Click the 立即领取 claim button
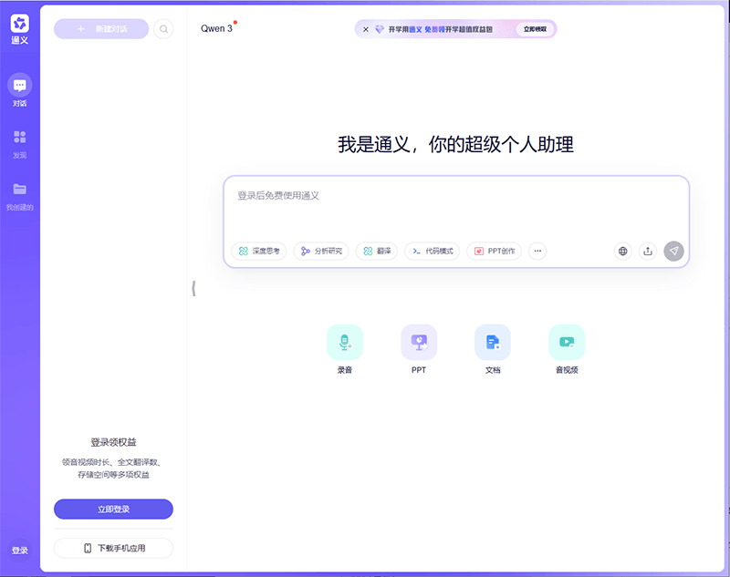This screenshot has height=577, width=730. 535,29
